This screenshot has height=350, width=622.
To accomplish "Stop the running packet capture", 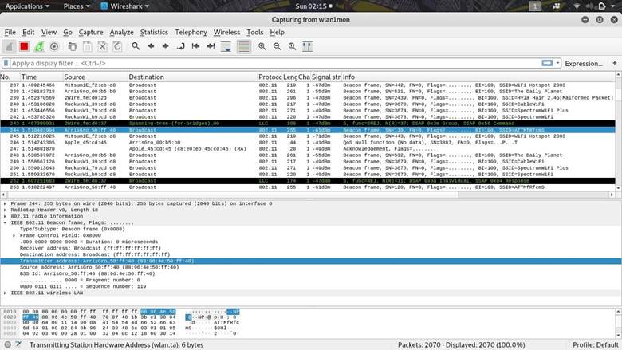I will tap(25, 47).
